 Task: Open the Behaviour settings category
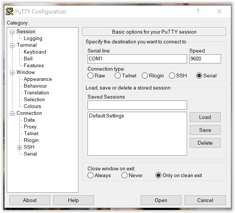35,86
